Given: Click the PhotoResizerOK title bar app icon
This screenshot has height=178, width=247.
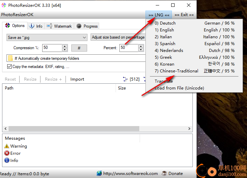Looking at the screenshot, I should tap(4, 5).
